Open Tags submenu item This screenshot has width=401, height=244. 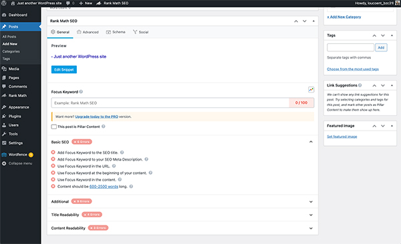point(6,59)
